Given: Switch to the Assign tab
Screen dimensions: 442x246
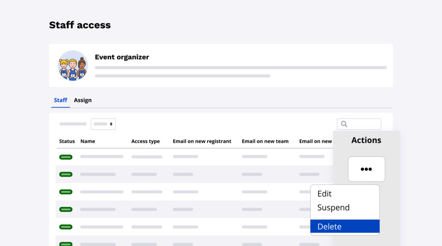Looking at the screenshot, I should [x=82, y=100].
